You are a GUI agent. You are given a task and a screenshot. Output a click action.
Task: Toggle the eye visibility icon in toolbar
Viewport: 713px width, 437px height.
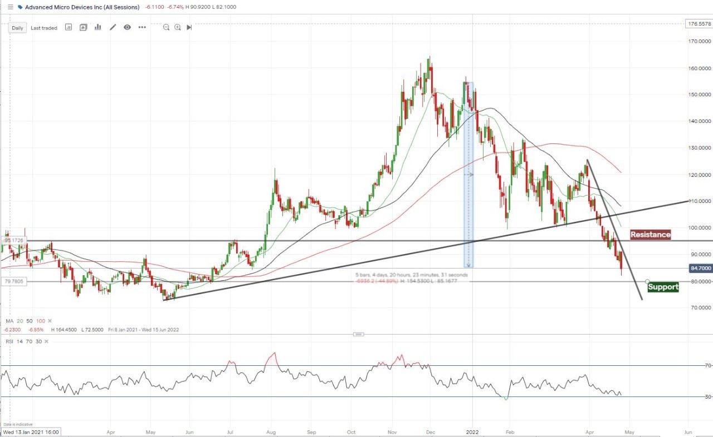pos(127,27)
